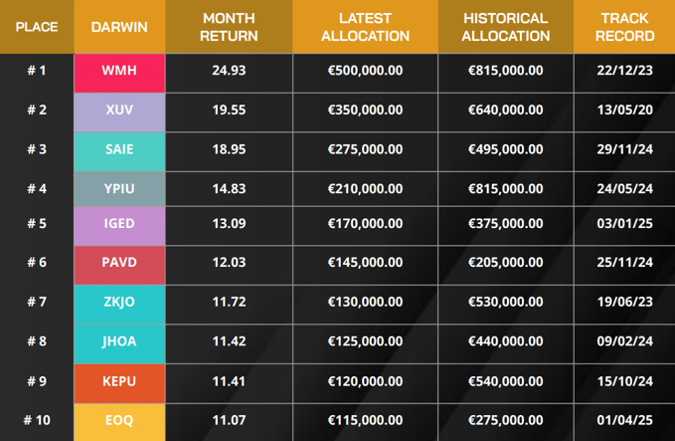Click the EOQ yellow badge

click(x=119, y=421)
